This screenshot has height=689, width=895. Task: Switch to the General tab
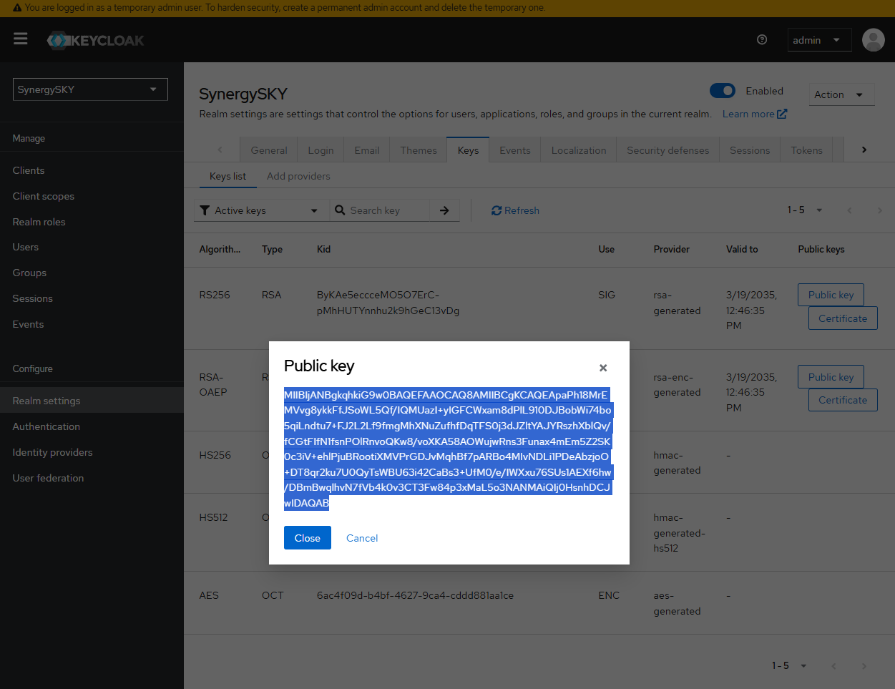pos(269,150)
